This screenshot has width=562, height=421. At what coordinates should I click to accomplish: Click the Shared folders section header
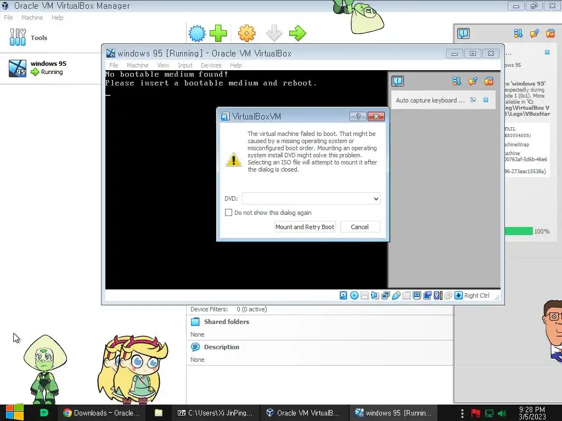tap(226, 321)
